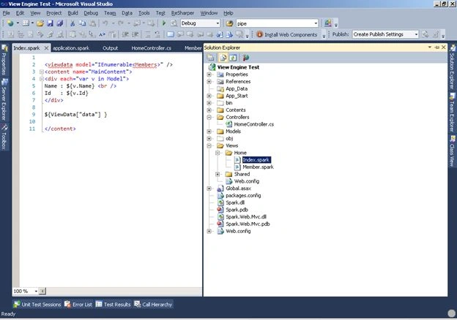Expand the Shared folder
This screenshot has height=320, width=457.
click(x=218, y=174)
